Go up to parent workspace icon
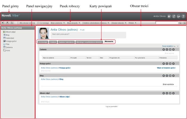The height and width of the screenshot is (119, 187). (x=7, y=23)
